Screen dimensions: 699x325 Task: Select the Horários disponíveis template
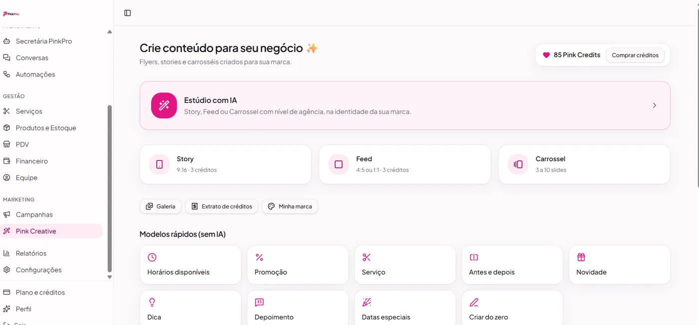coord(191,265)
